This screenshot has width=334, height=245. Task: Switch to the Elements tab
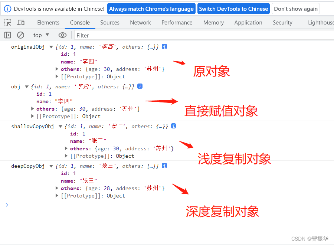[x=48, y=22]
